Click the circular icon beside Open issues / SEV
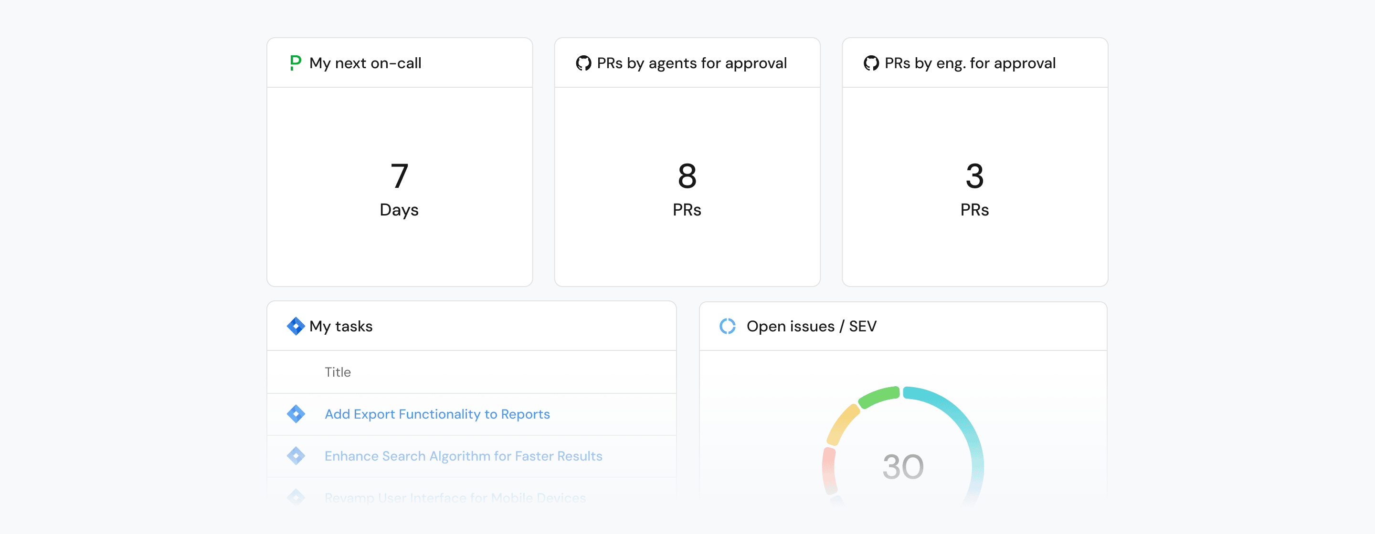Image resolution: width=1375 pixels, height=534 pixels. (x=728, y=326)
